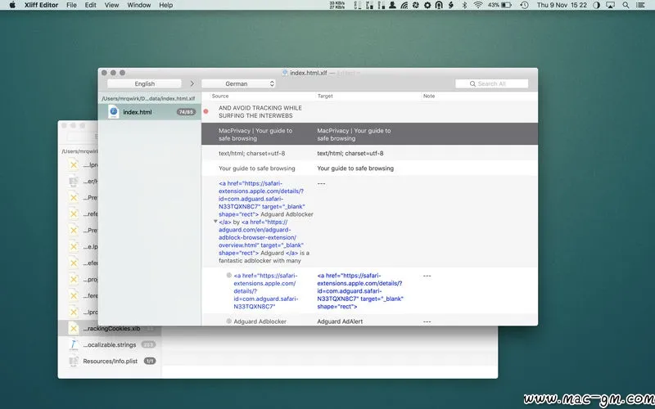
Task: Open Notification Center from menu bar
Action: point(640,5)
